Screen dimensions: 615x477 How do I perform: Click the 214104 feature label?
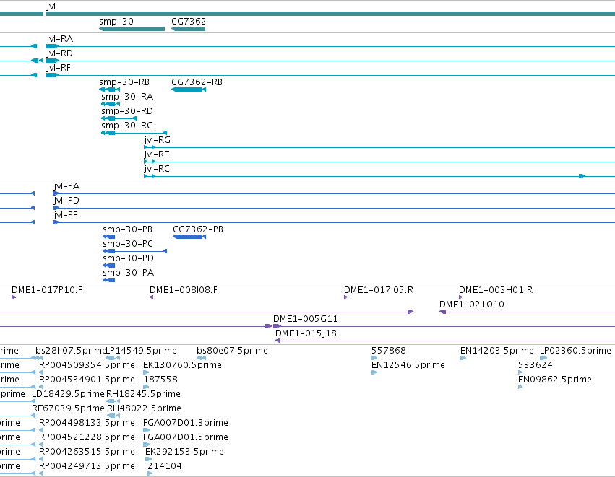165,467
